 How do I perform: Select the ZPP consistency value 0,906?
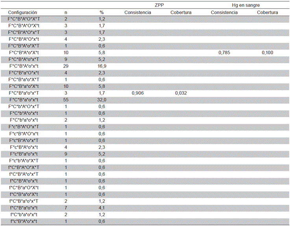(x=138, y=93)
